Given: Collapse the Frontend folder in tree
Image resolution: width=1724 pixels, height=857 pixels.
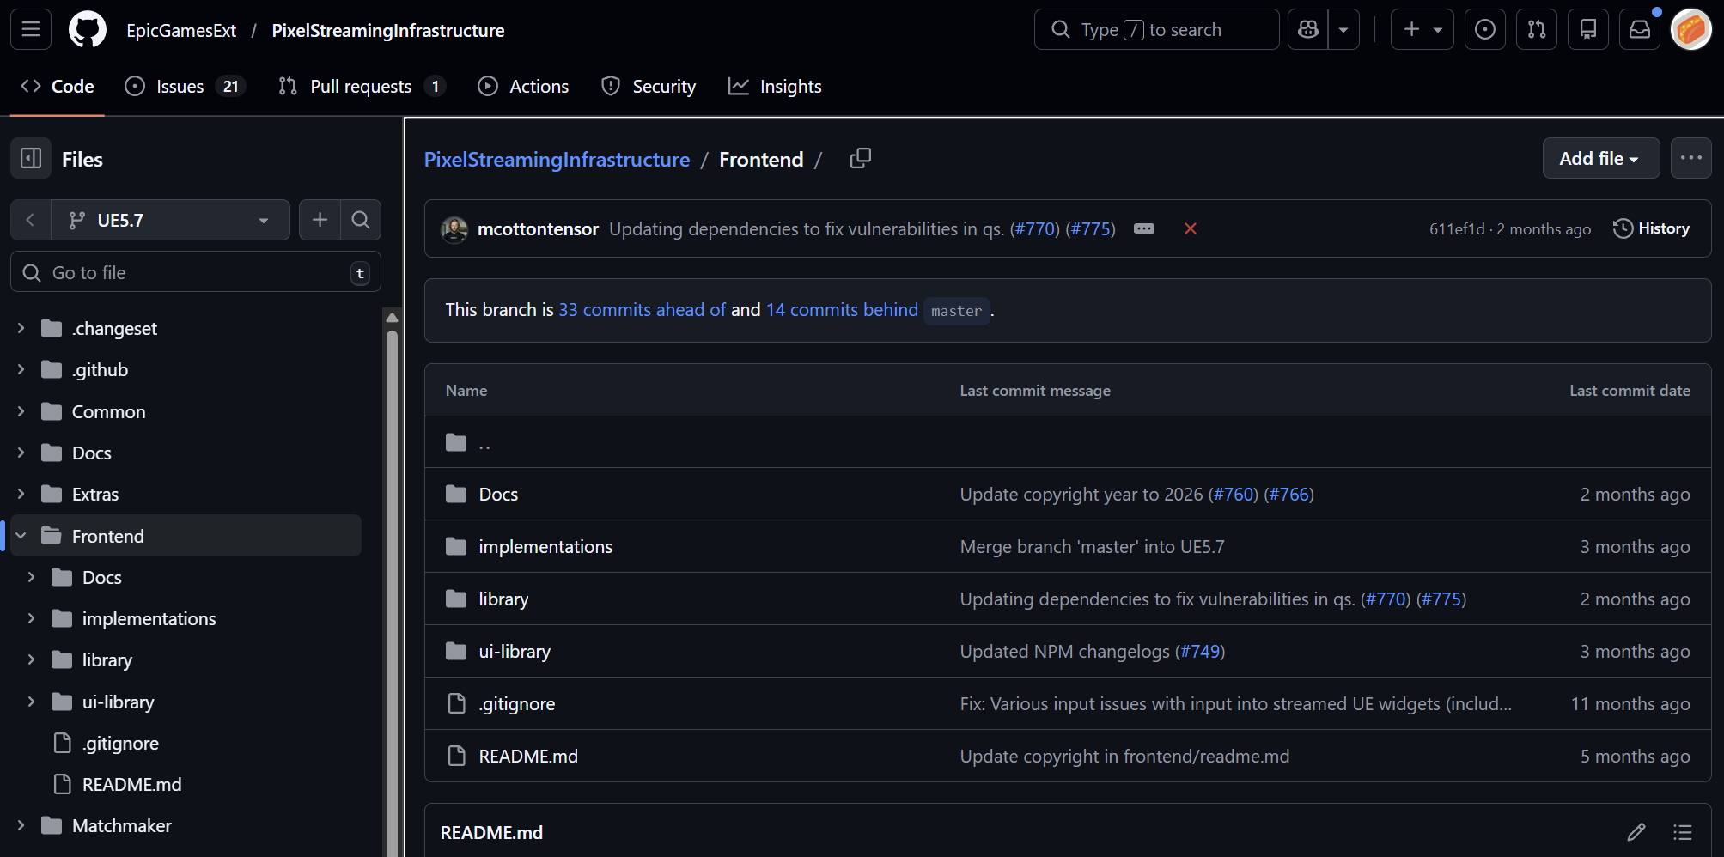Looking at the screenshot, I should tap(21, 536).
